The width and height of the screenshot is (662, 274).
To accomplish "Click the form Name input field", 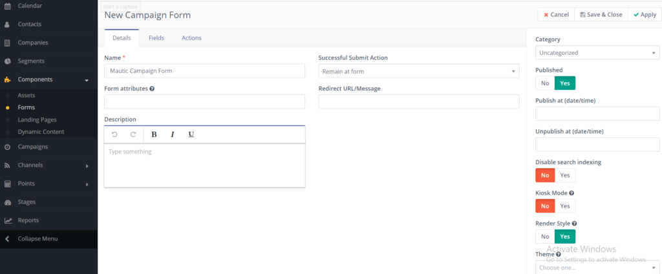I will point(204,71).
